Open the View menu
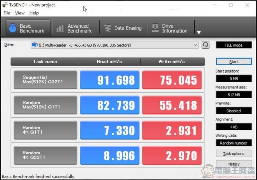257x180 pixels. pyautogui.click(x=20, y=13)
